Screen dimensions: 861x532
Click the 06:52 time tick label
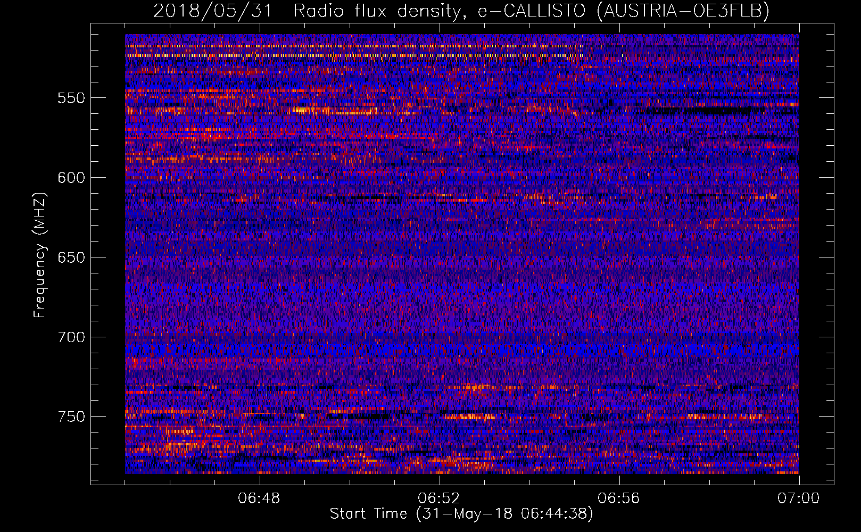439,498
